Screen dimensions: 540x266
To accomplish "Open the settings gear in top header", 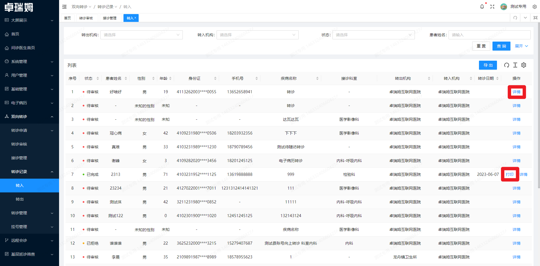I will pos(535,7).
